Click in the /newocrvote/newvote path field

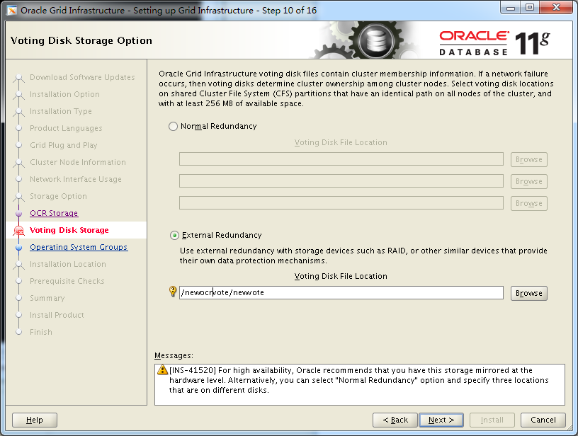click(341, 293)
